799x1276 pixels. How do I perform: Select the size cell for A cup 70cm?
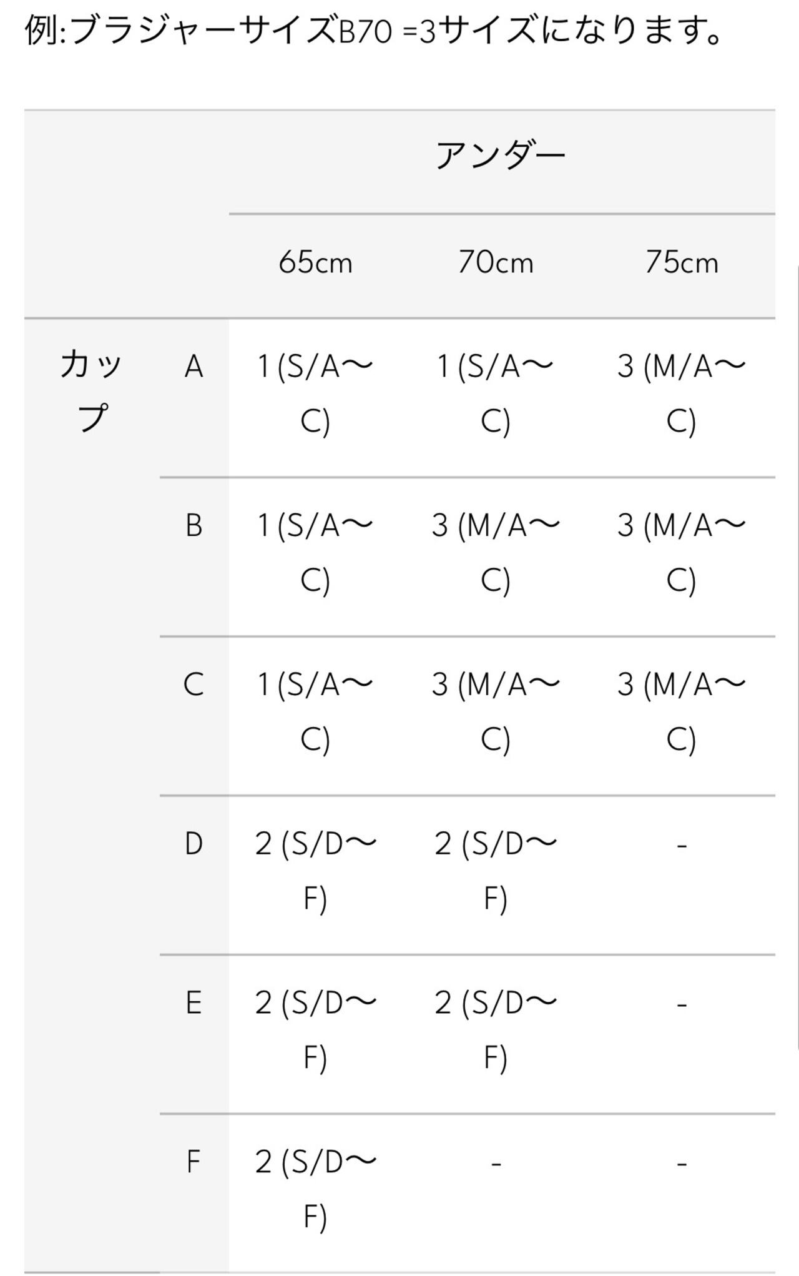click(x=496, y=393)
